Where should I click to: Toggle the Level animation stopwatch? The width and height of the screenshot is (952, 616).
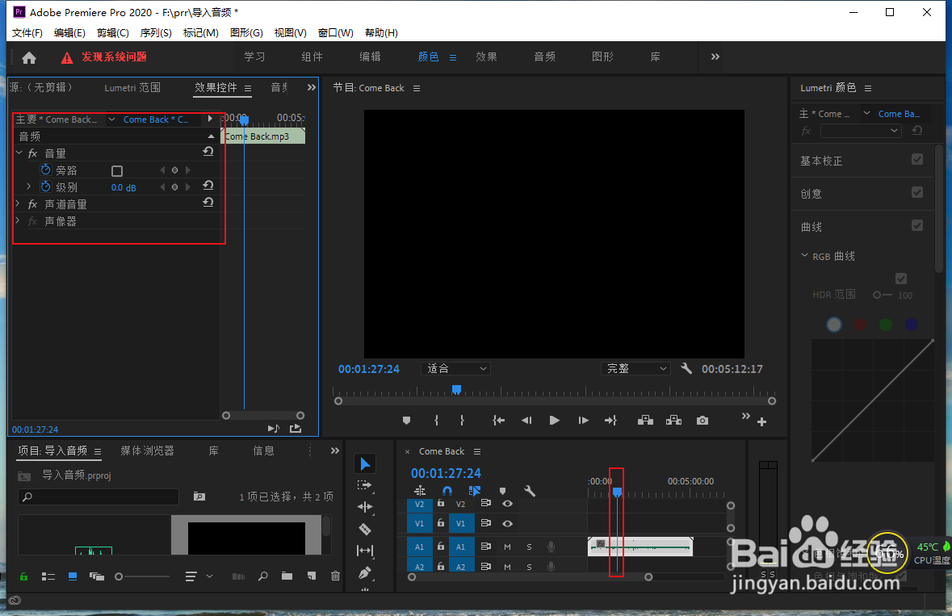[45, 187]
